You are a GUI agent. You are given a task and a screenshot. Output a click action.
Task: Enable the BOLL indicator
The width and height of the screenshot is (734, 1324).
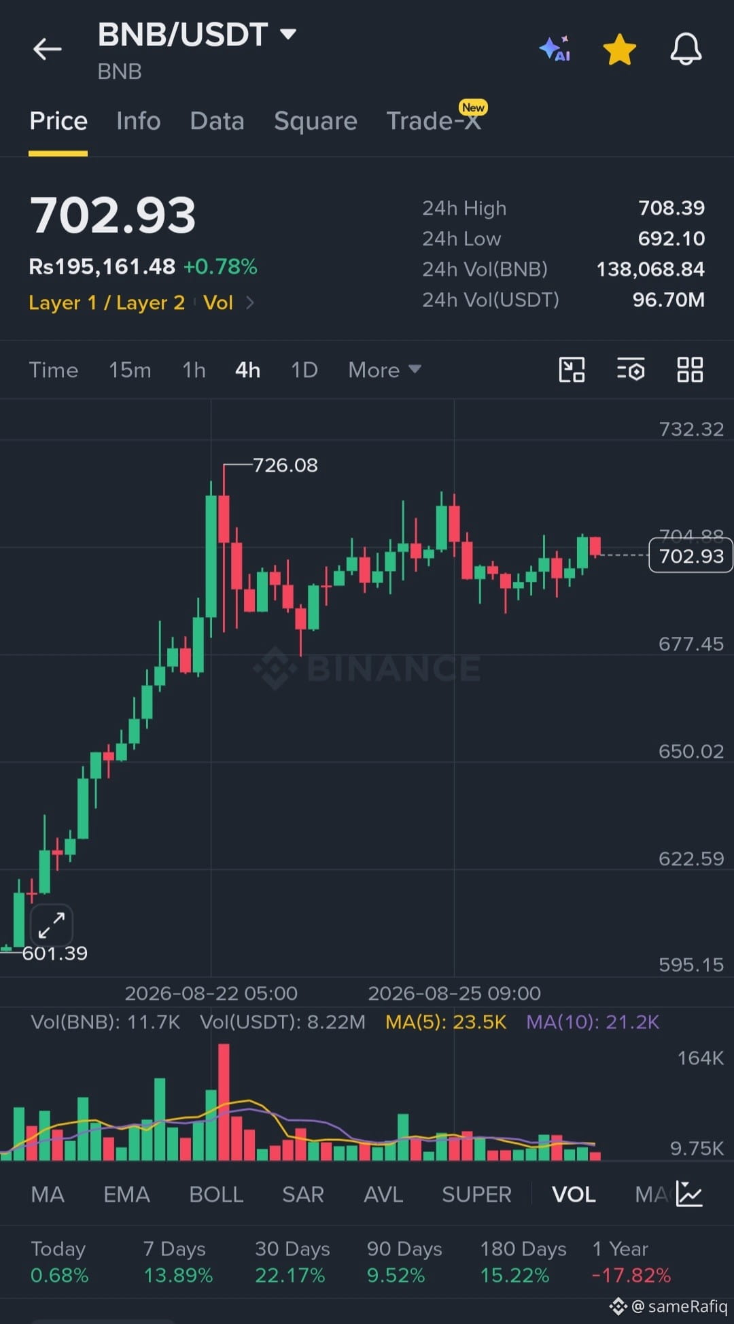[216, 1194]
